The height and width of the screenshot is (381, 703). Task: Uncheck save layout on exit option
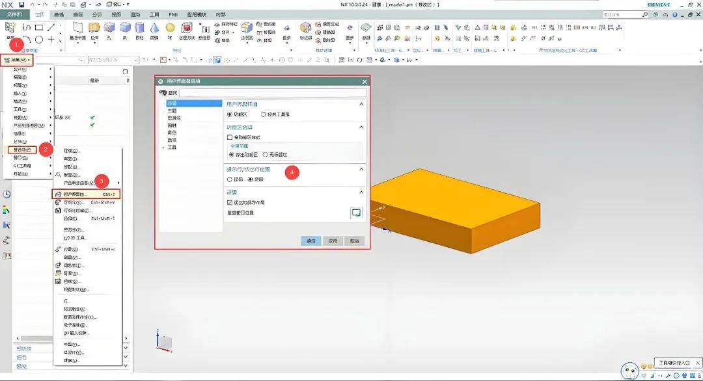[x=229, y=202]
